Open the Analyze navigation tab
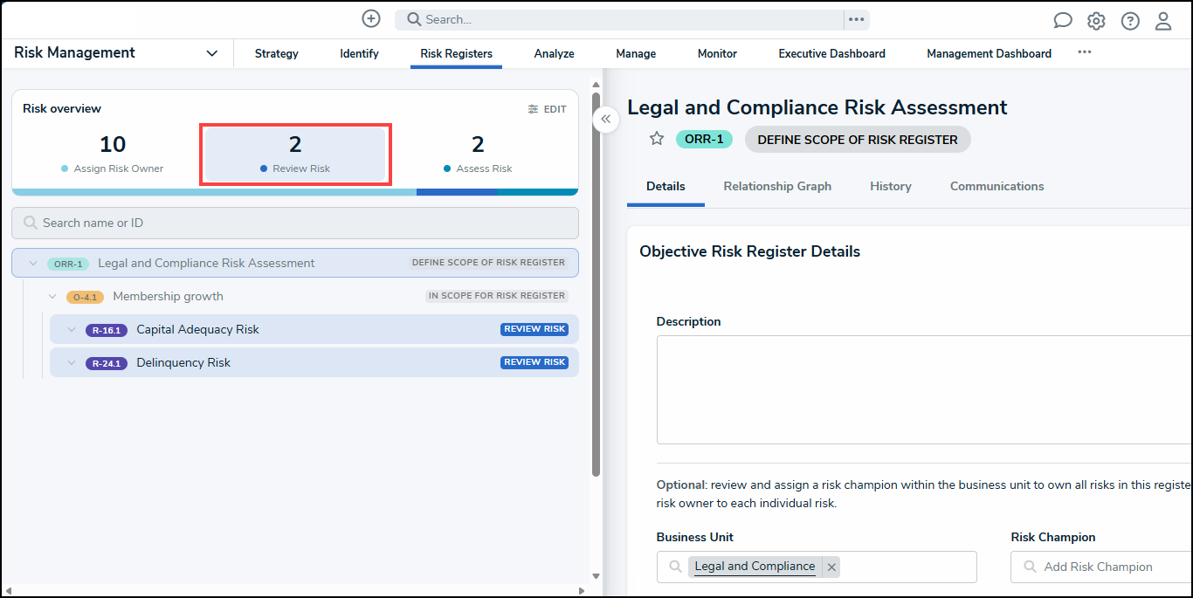This screenshot has height=598, width=1193. [554, 53]
